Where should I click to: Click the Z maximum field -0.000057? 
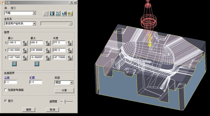point(36,57)
